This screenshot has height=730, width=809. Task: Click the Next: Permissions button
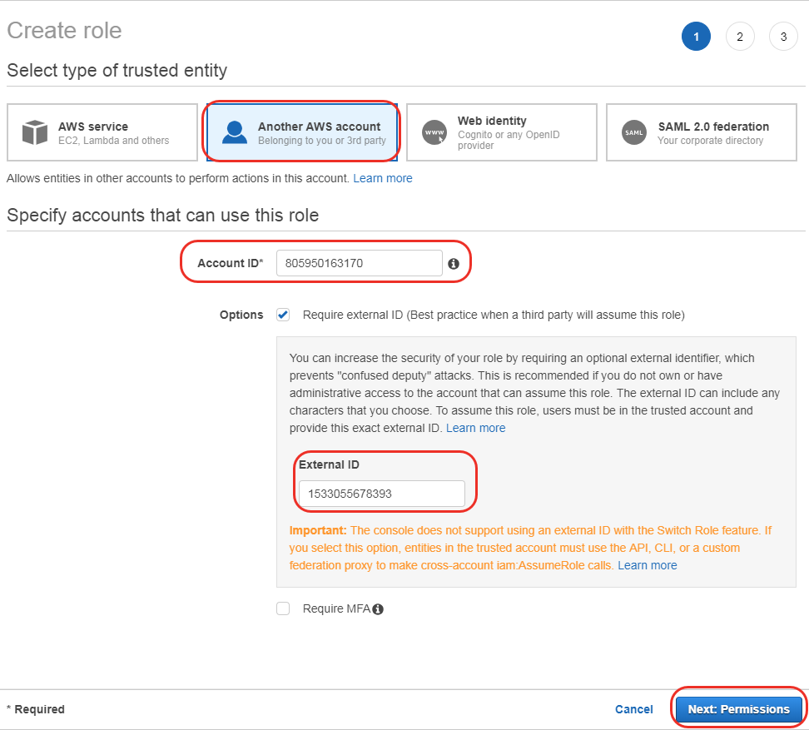click(737, 709)
